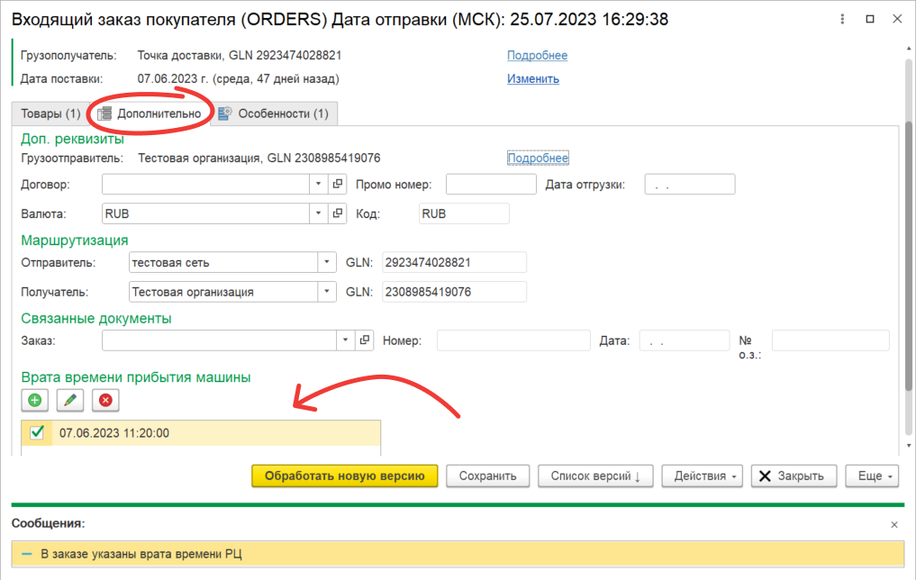Screen dimensions: 916x580
Task: Click the Сохранить button
Action: click(x=487, y=476)
